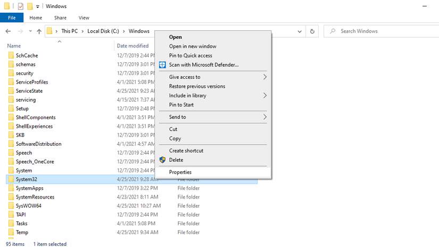Select the ShellExperiences folder icon

[11, 126]
